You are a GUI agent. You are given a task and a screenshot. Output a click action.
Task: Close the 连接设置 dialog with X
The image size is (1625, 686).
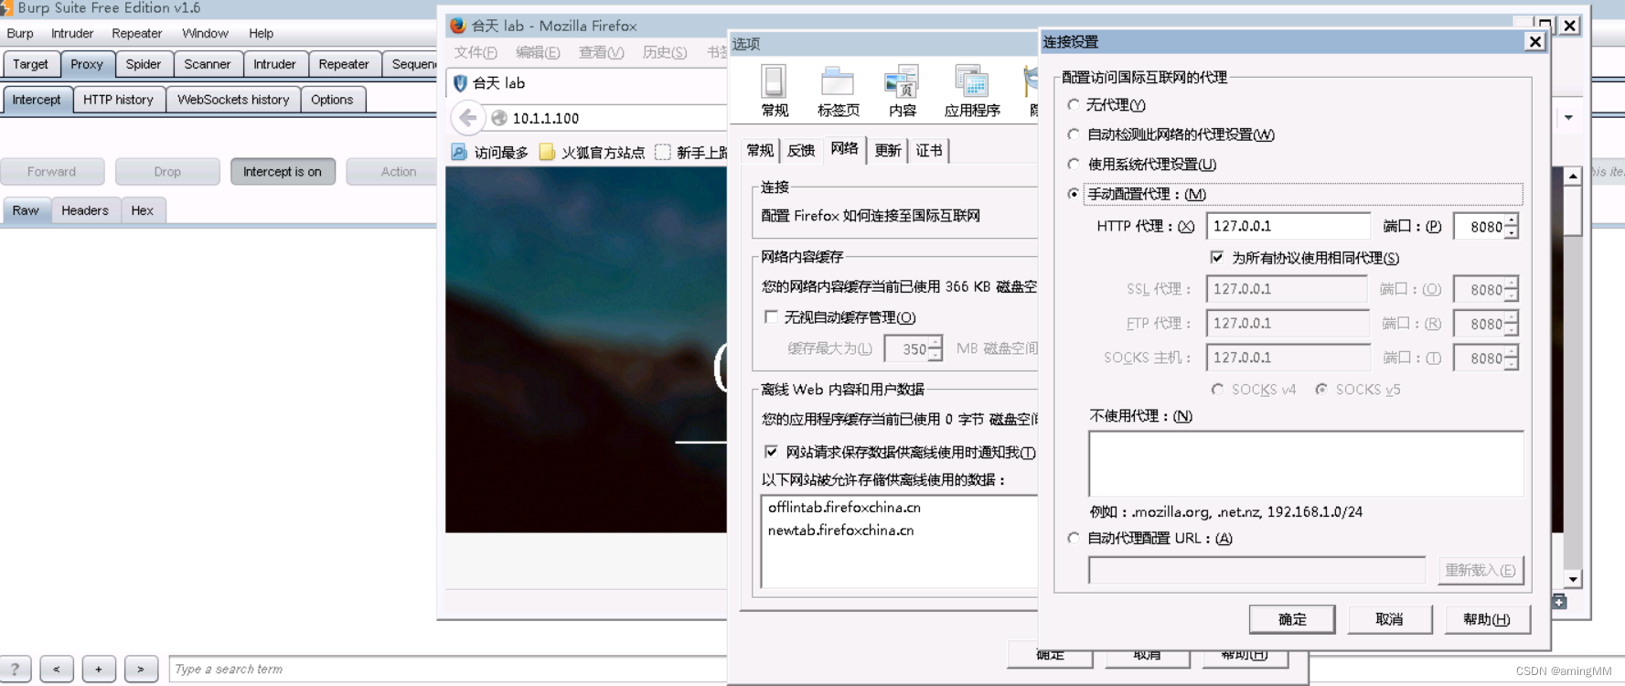pos(1535,42)
